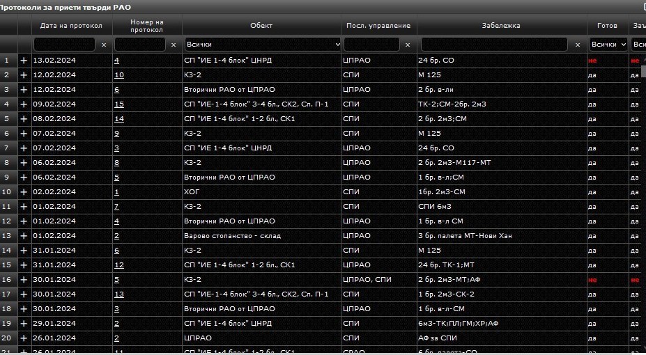Expand row 10 ХОГ with plus icon
Image resolution: width=646 pixels, height=355 pixels.
click(24, 192)
